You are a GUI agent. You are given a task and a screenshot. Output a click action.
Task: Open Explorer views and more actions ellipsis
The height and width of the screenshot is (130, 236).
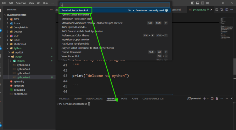(x=51, y=10)
